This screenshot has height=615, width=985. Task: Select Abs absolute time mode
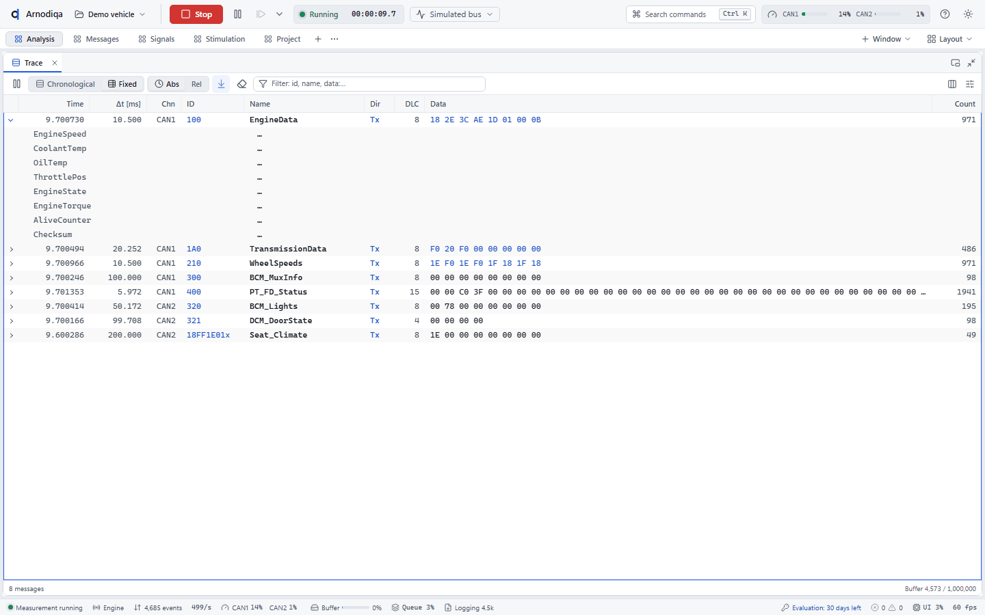click(167, 84)
